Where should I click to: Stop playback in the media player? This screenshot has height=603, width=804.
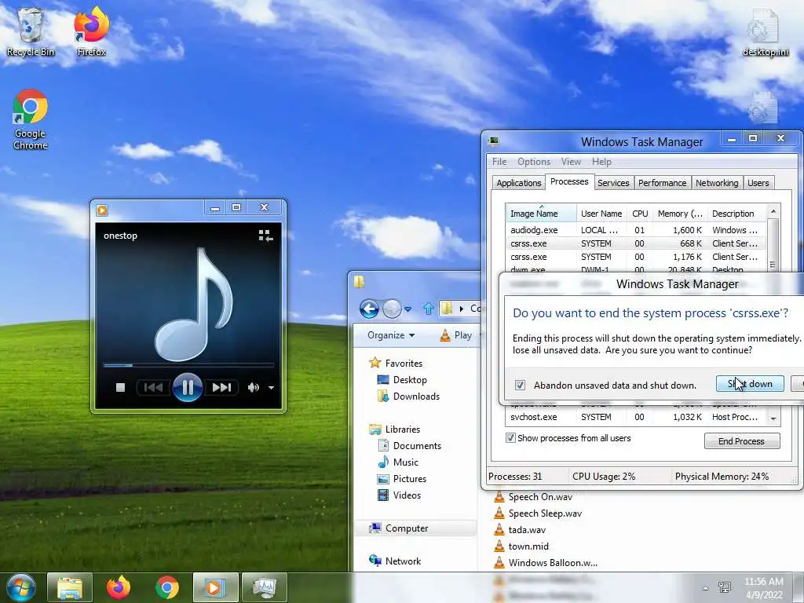[x=120, y=387]
